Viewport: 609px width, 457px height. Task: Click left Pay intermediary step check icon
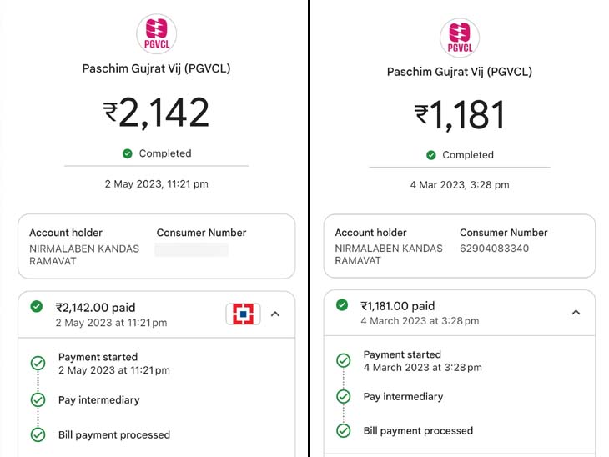[38, 399]
